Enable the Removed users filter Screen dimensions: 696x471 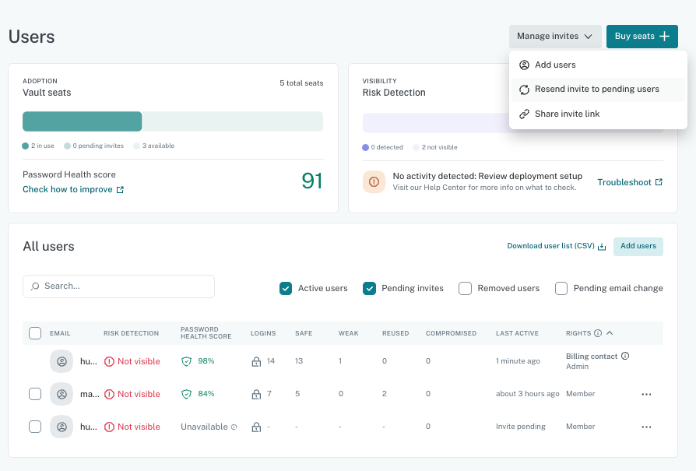[x=465, y=289]
